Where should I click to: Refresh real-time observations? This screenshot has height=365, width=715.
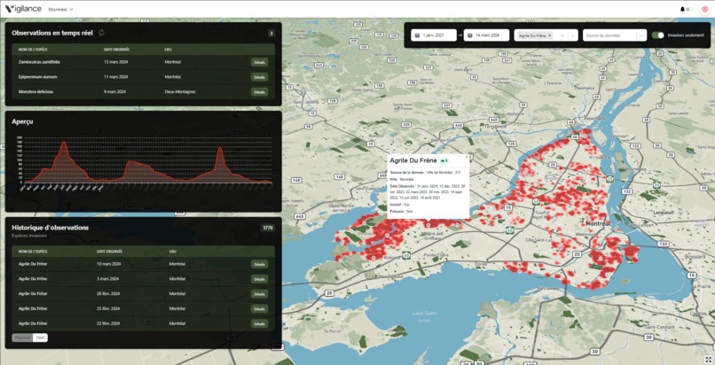[x=102, y=33]
